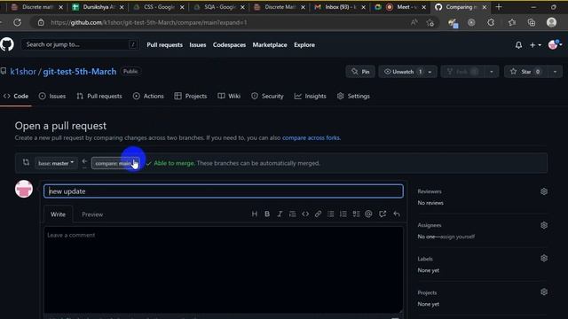Switch to the Issues repo tab
Image resolution: width=568 pixels, height=319 pixels.
(x=52, y=97)
